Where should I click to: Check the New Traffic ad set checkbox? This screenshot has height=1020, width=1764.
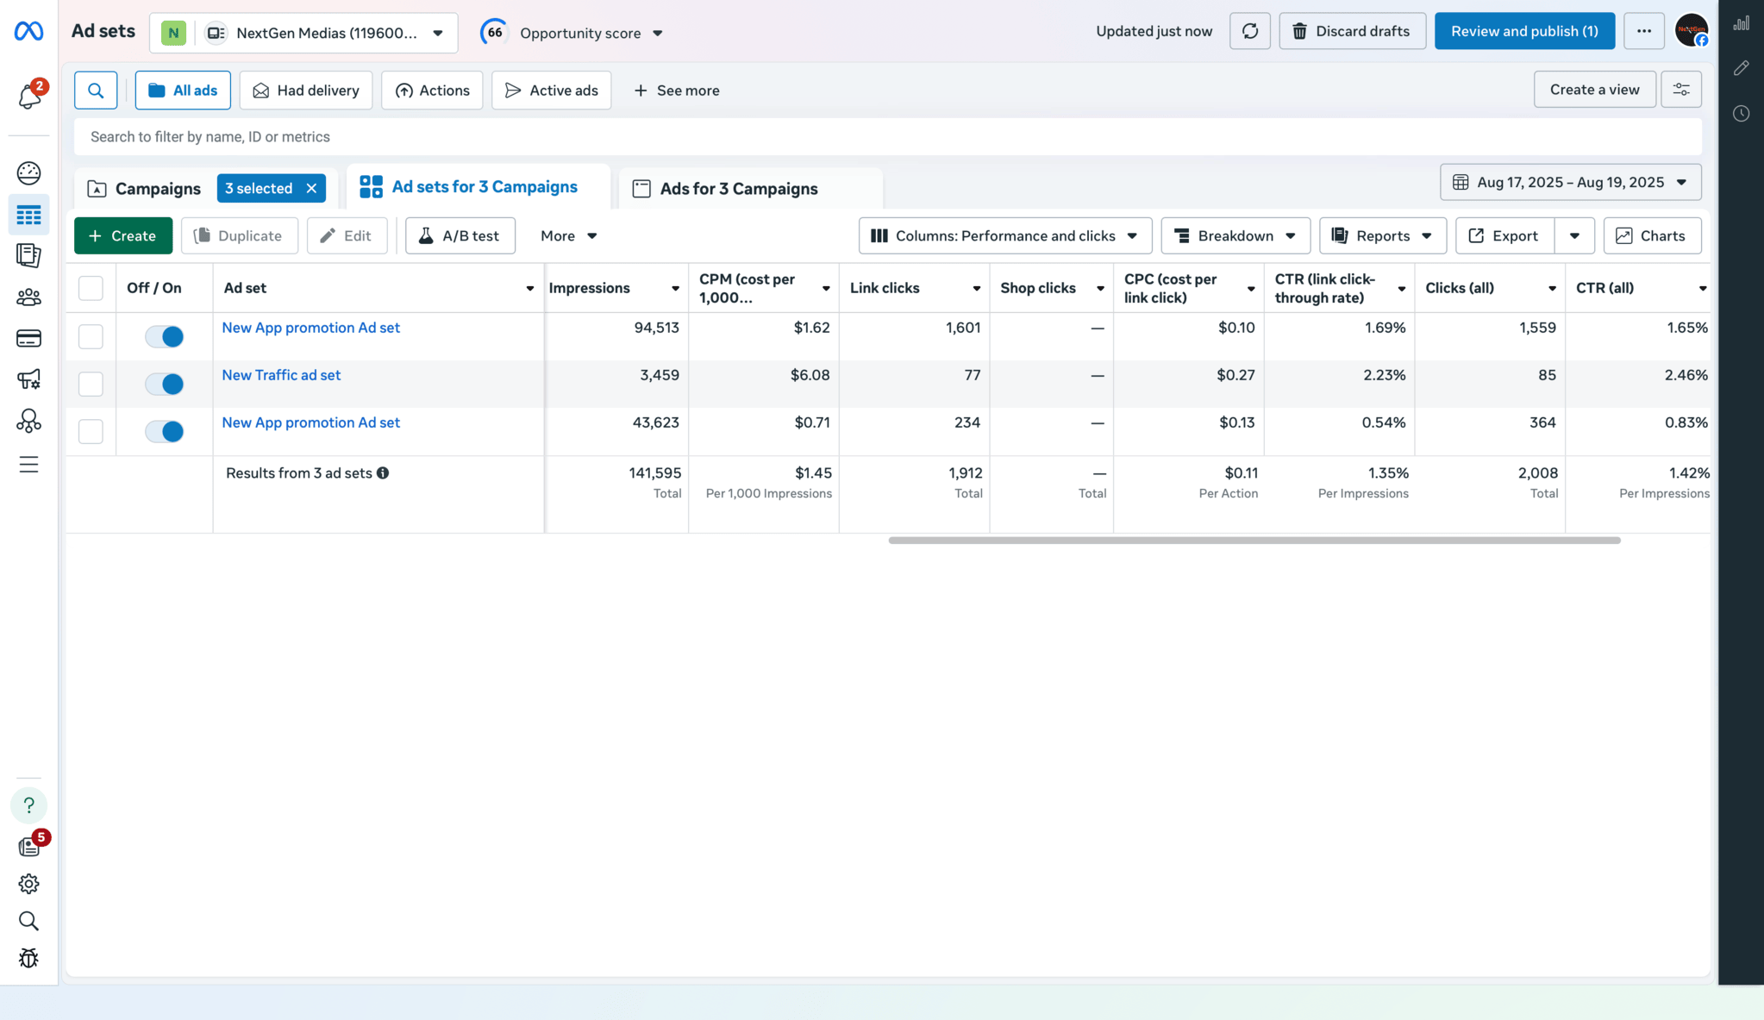pos(91,384)
